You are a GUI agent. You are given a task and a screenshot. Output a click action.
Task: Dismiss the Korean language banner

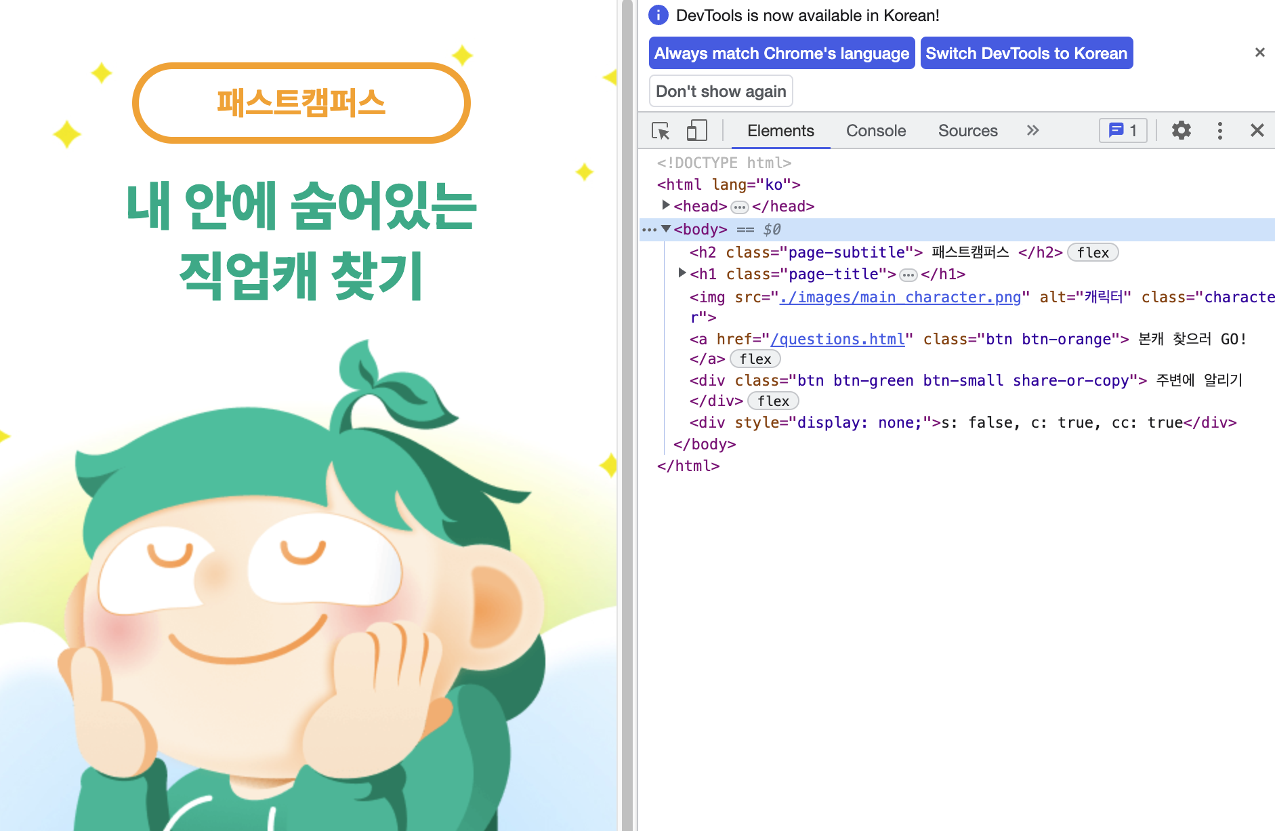tap(1260, 52)
